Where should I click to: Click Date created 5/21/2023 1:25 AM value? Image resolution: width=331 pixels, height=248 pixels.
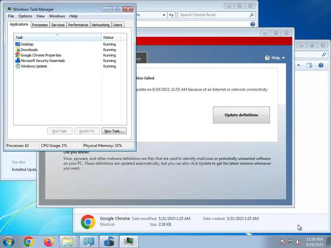[242, 219]
